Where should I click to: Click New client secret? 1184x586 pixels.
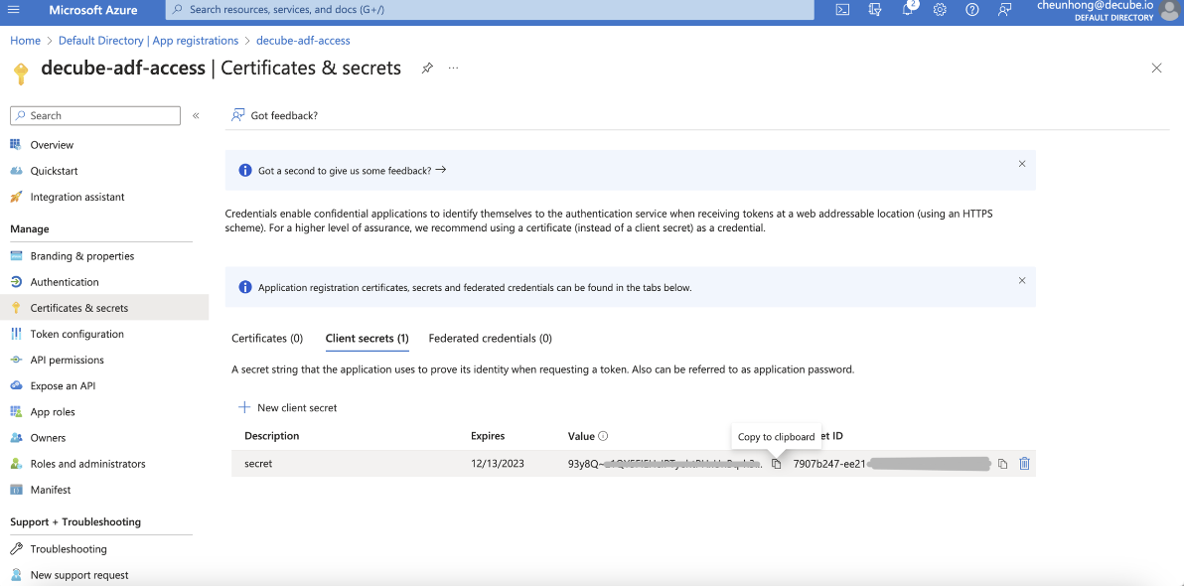(x=288, y=408)
